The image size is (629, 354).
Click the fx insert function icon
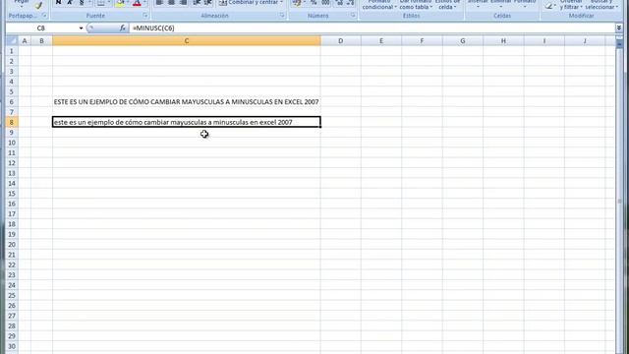(x=122, y=29)
